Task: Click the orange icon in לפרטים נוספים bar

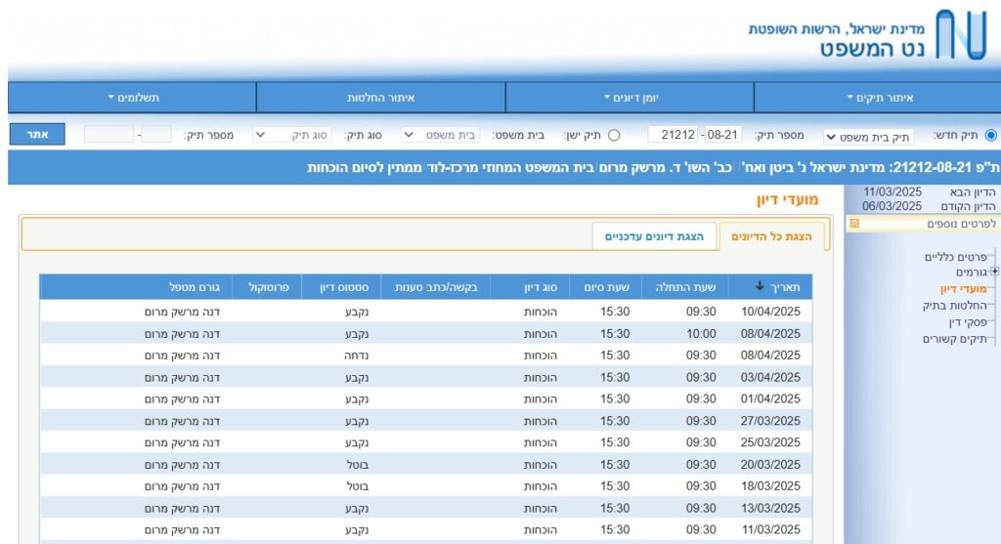Action: pyautogui.click(x=854, y=224)
